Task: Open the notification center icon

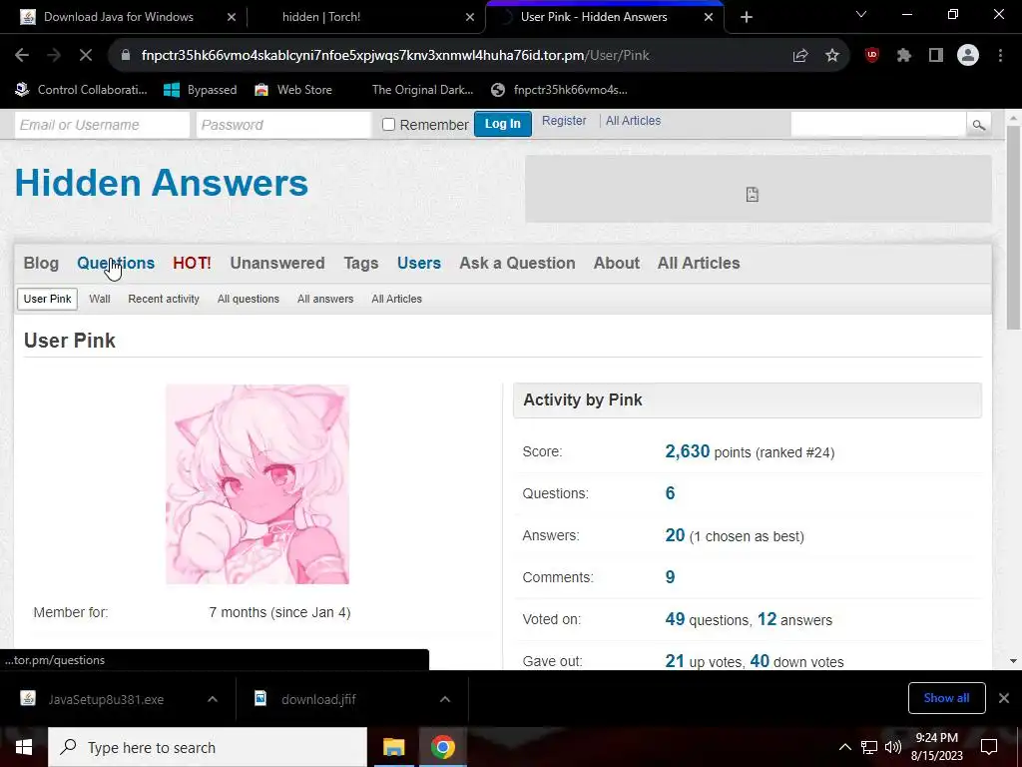Action: (x=989, y=747)
